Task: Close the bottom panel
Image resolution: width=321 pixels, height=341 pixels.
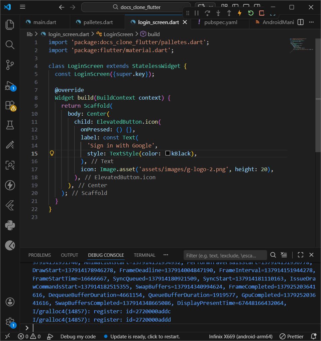Action: click(311, 255)
